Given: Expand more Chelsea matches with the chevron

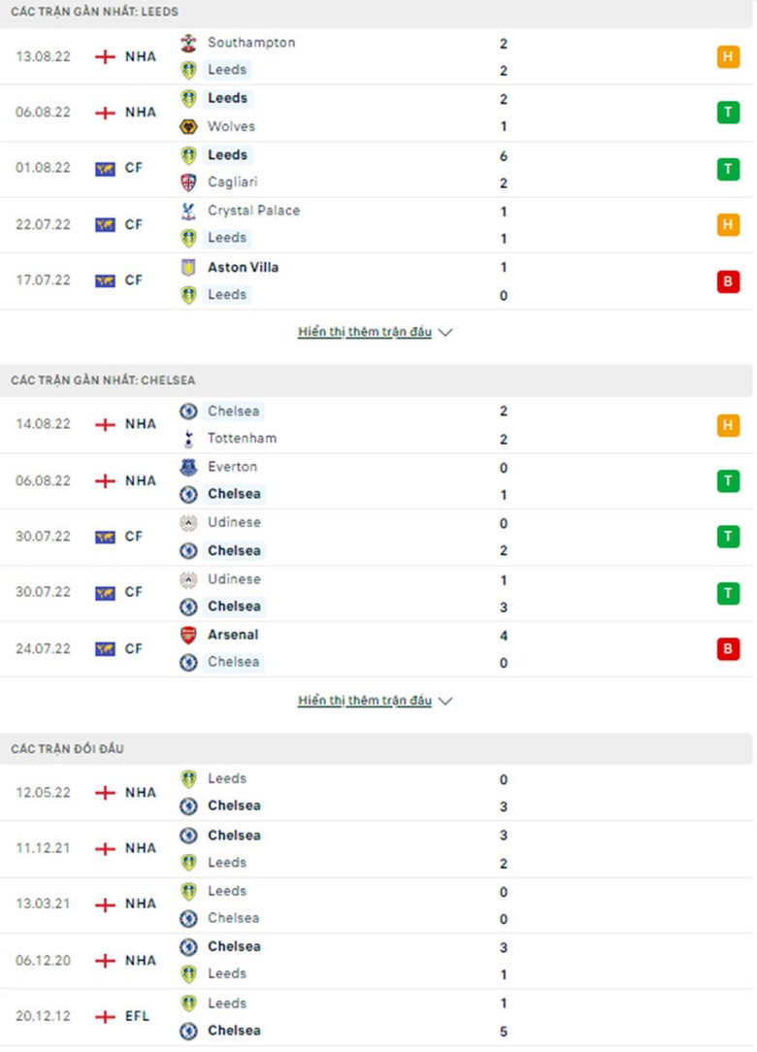Looking at the screenshot, I should click(x=445, y=701).
